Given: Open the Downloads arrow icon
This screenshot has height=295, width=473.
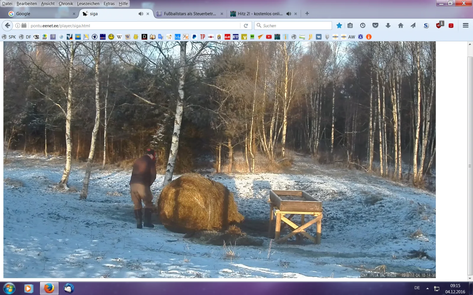Looking at the screenshot, I should [388, 26].
